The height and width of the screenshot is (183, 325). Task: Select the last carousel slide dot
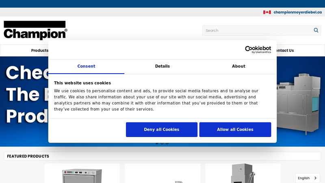(x=167, y=143)
